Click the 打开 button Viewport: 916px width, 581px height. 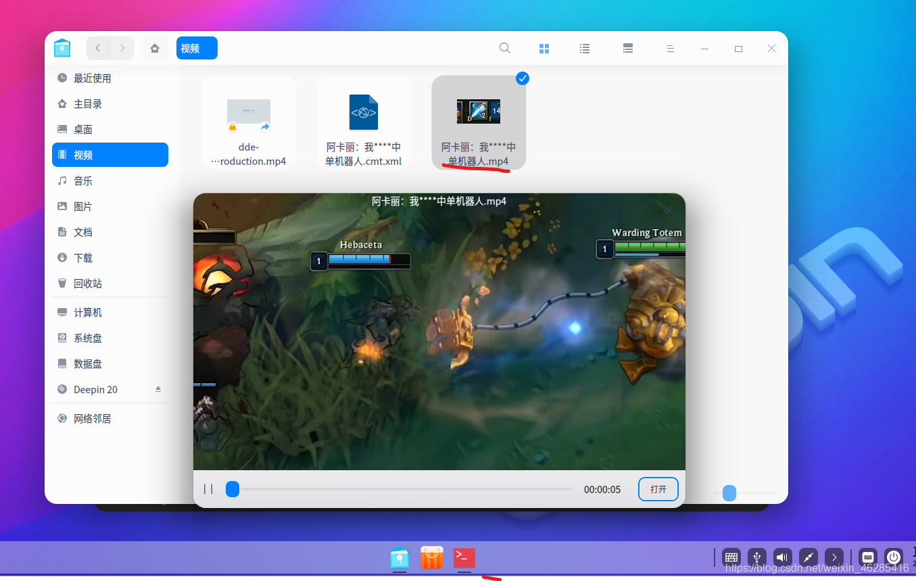658,489
